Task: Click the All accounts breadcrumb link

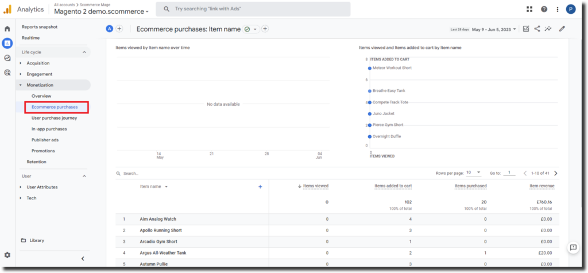Action: [65, 5]
